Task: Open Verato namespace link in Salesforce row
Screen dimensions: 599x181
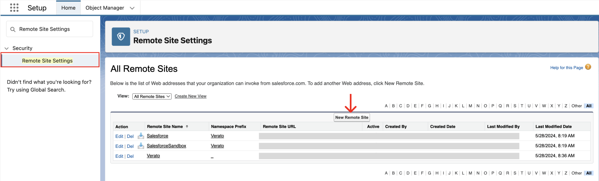Action: click(217, 136)
